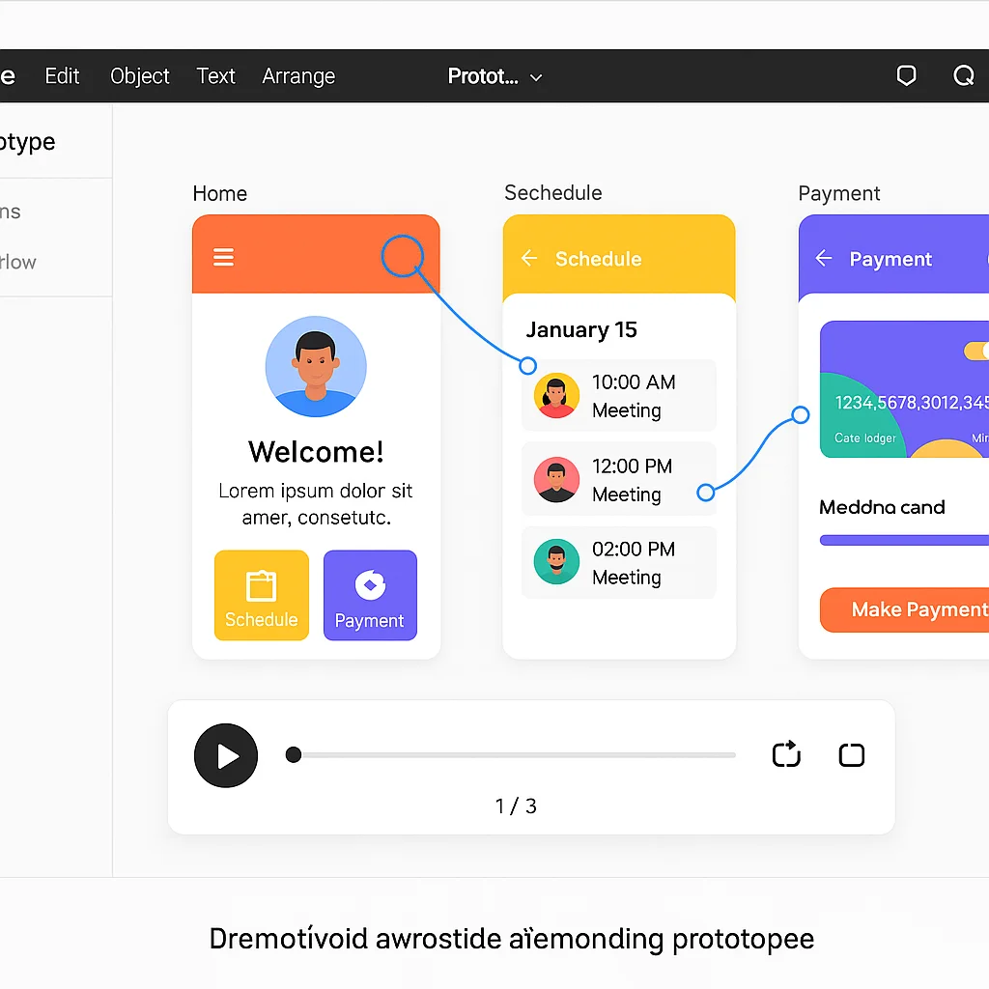Click the back arrow on the Schedule screen
The height and width of the screenshot is (989, 989).
528,258
